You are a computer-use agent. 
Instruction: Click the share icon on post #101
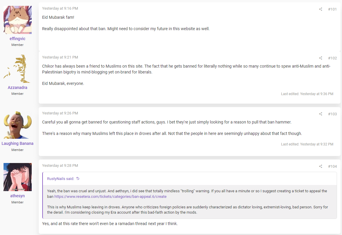tap(320, 9)
